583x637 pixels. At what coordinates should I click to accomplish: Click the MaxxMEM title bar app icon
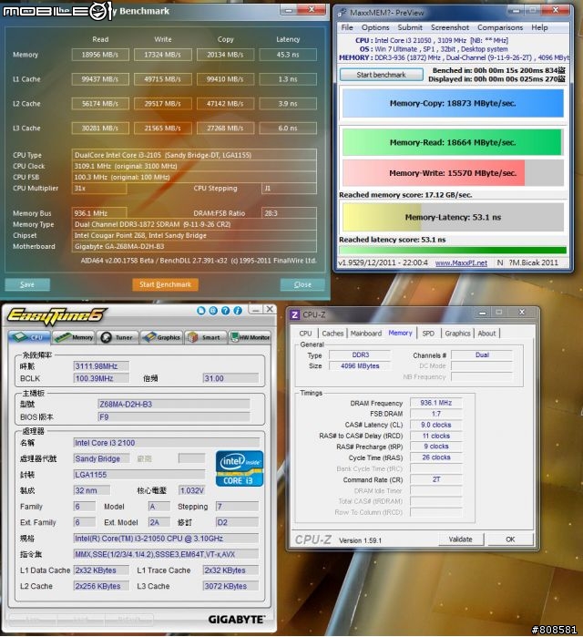[342, 13]
